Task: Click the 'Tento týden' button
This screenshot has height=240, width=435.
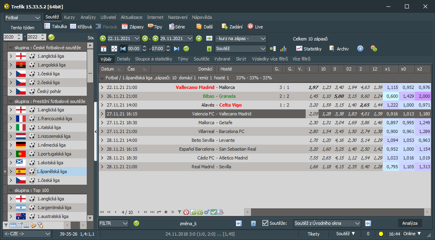Action: click(x=22, y=28)
